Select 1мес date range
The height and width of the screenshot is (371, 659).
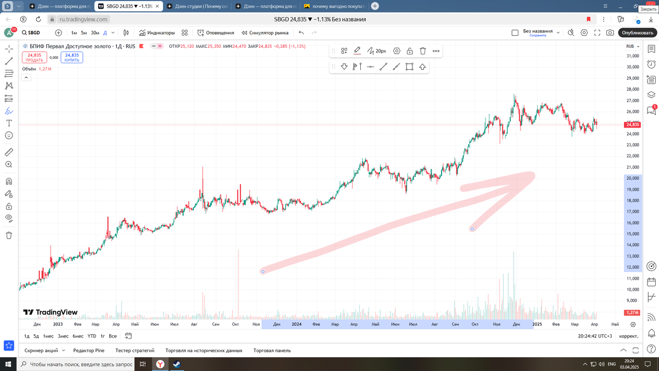tap(48, 336)
